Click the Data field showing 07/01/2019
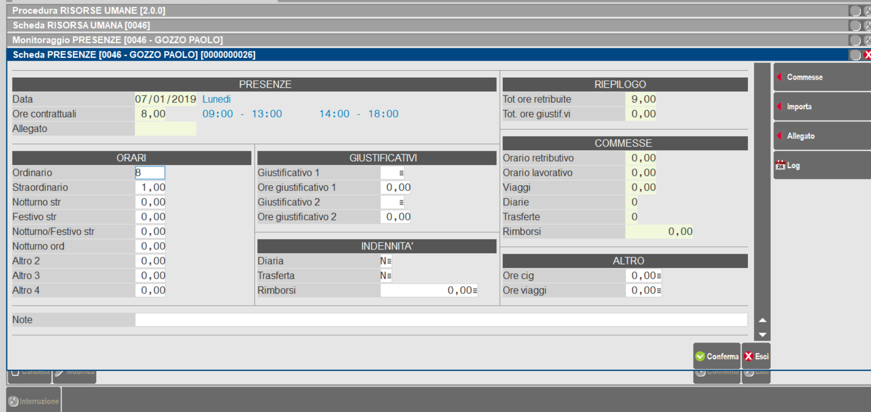This screenshot has height=412, width=871. click(165, 99)
